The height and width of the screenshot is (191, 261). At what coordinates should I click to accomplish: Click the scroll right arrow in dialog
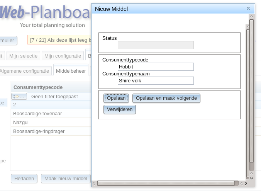[246, 184]
